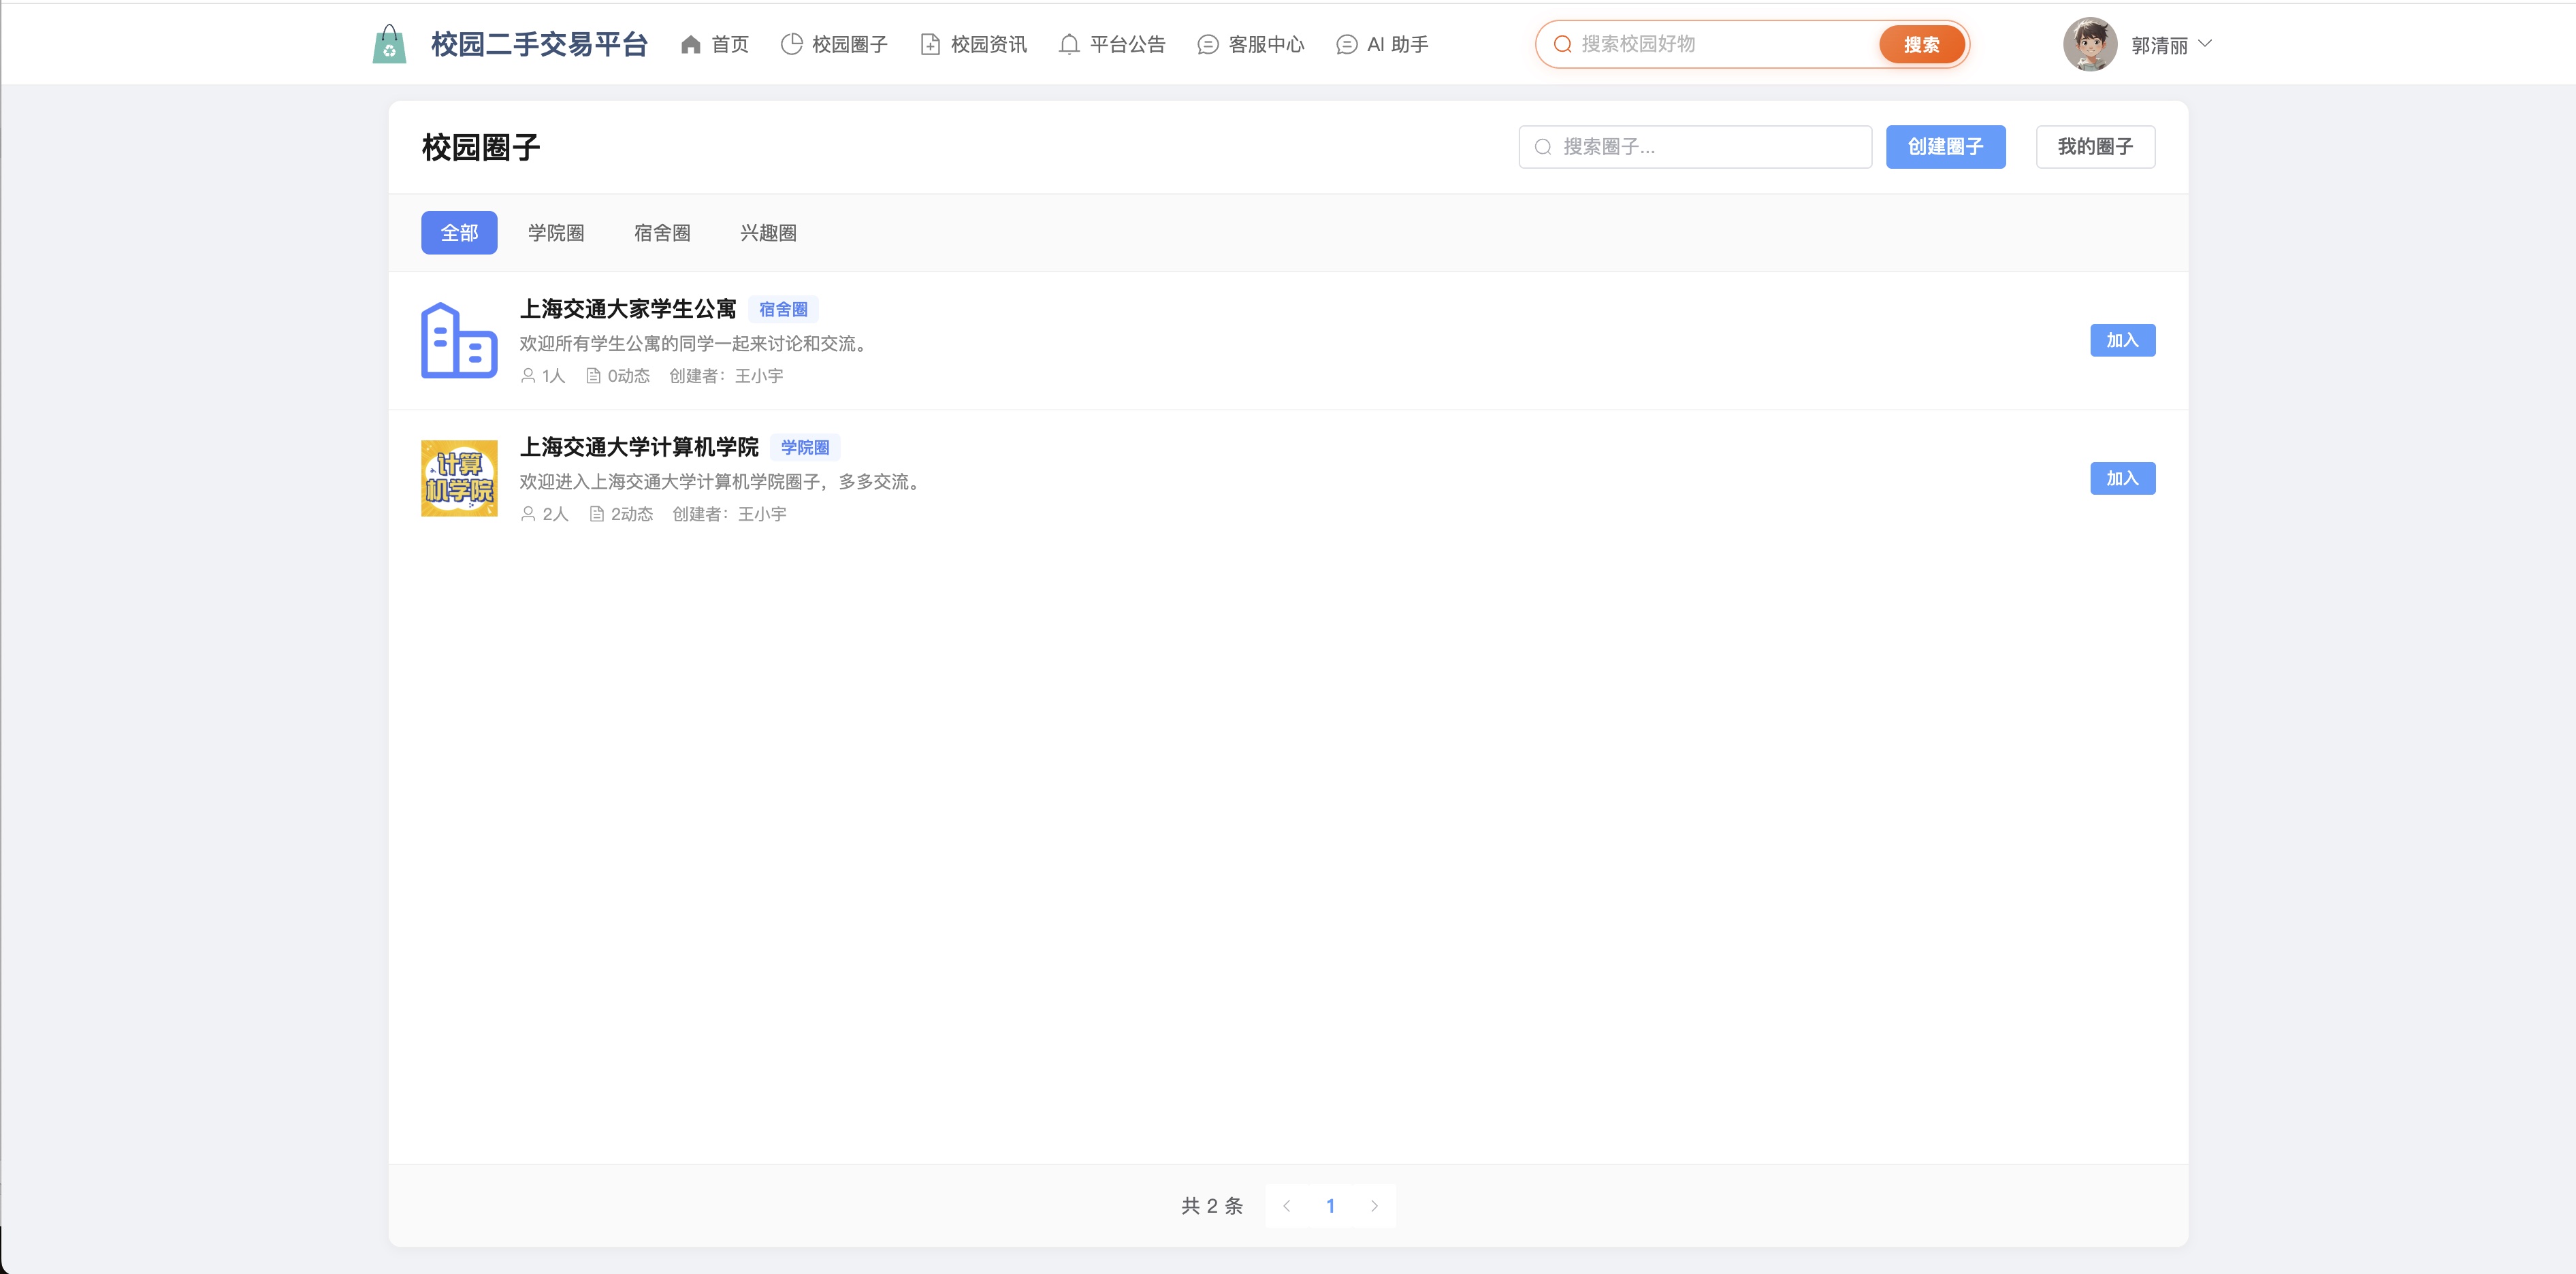Viewport: 2576px width, 1274px height.
Task: Switch to the 宿舍圈 tab
Action: (662, 233)
